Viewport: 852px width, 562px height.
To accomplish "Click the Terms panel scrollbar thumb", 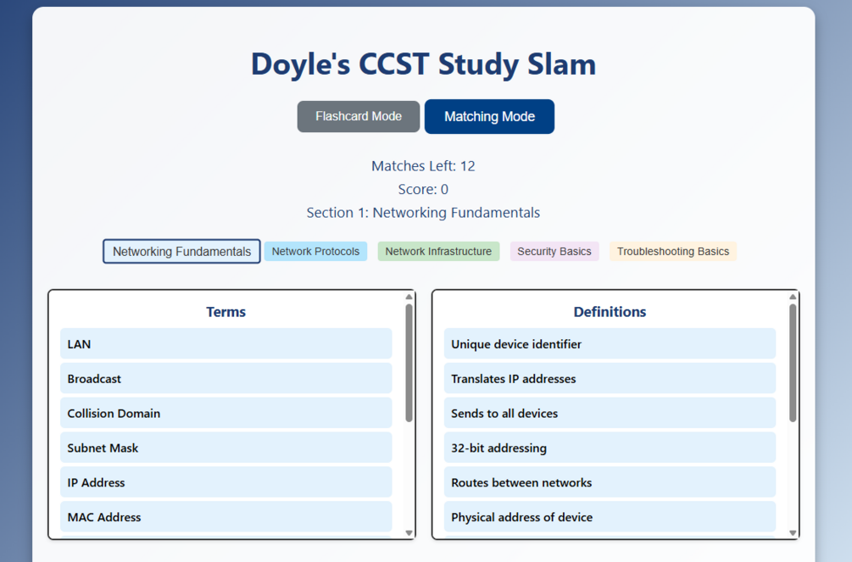I will coord(409,363).
